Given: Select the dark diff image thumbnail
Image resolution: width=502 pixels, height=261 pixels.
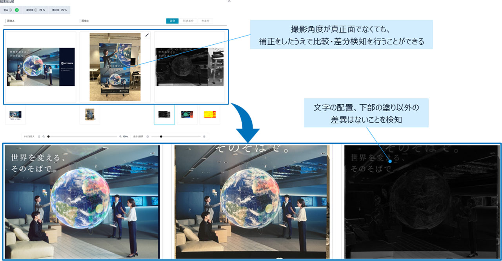Looking at the screenshot, I should point(164,114).
